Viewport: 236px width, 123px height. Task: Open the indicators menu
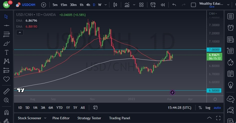click(127, 5)
